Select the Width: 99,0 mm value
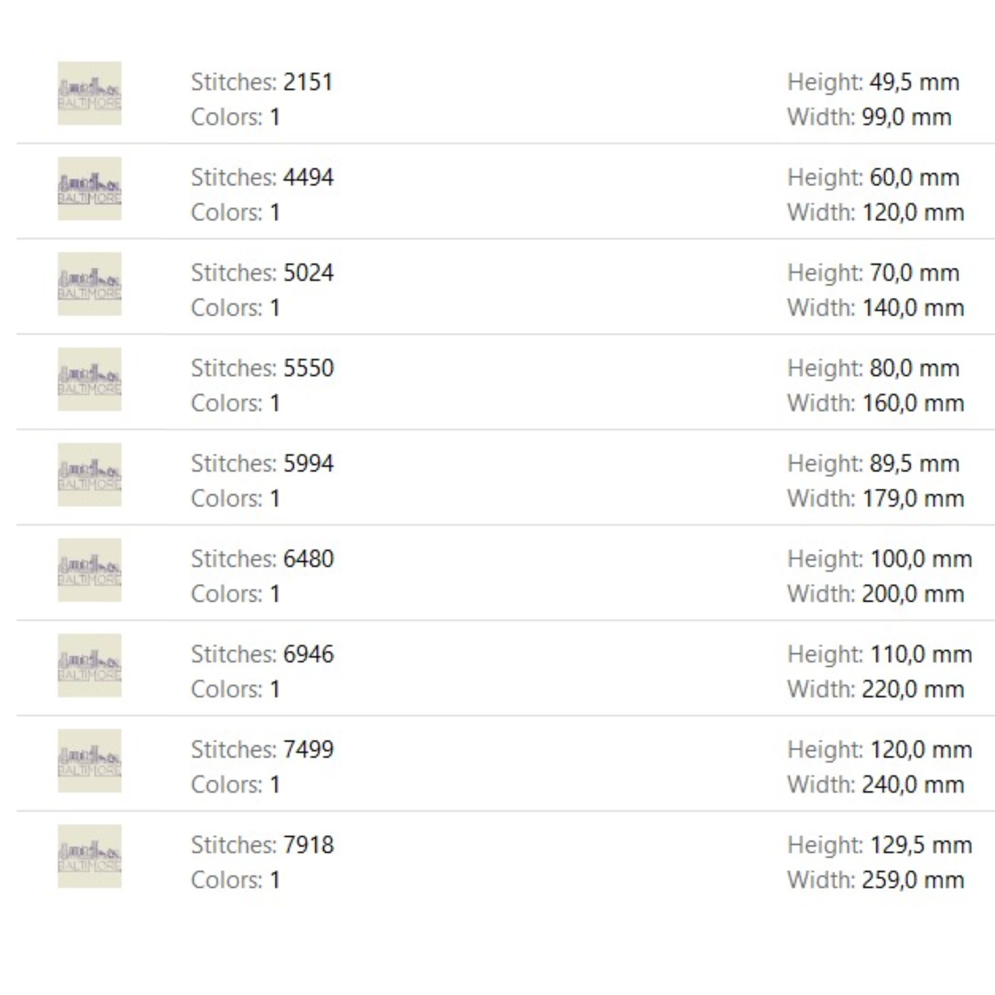Screen dimensions: 995x995 click(x=869, y=117)
